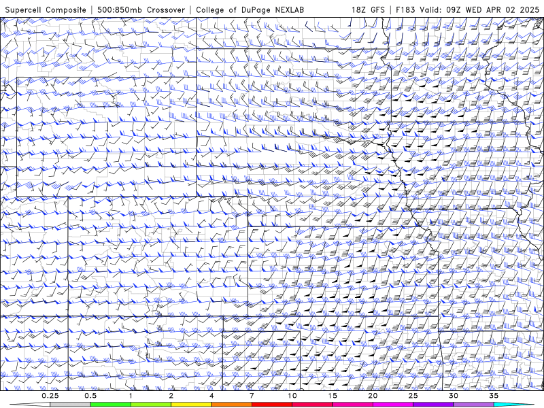This screenshot has width=544, height=408.
Task: Click the gray color bar segment
Action: tap(71, 405)
